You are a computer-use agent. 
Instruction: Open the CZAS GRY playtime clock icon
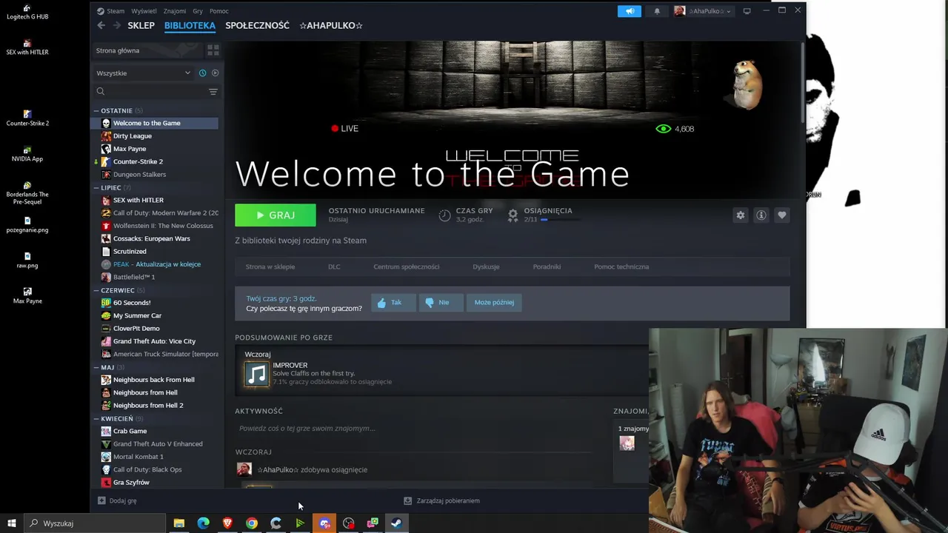(x=444, y=215)
